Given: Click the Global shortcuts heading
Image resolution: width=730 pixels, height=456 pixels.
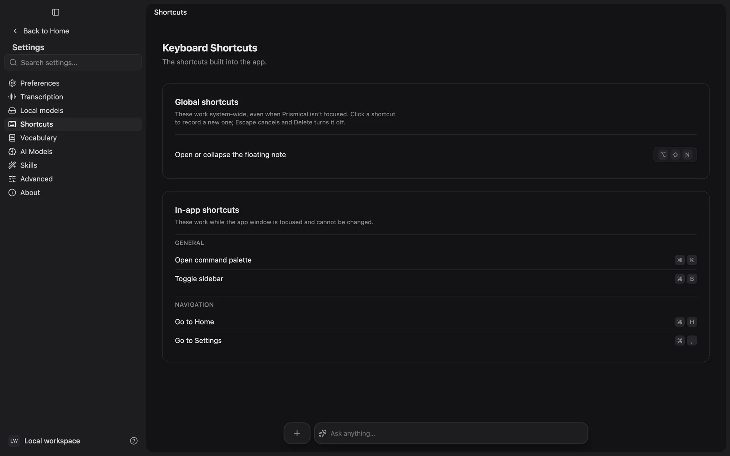Looking at the screenshot, I should point(206,102).
